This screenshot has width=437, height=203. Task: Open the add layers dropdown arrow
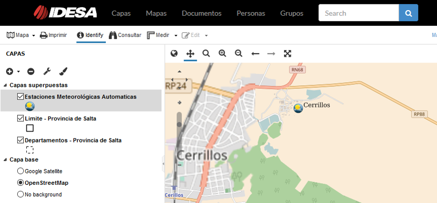(18, 72)
